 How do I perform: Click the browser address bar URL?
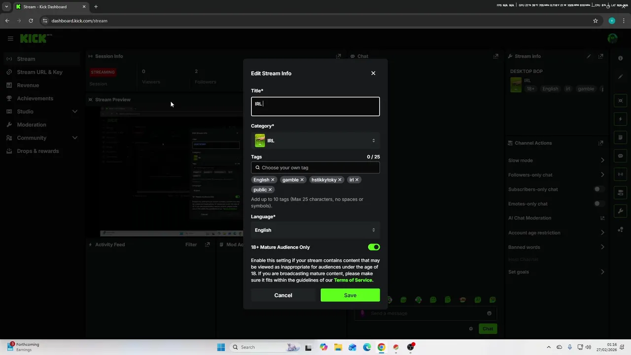(x=79, y=21)
